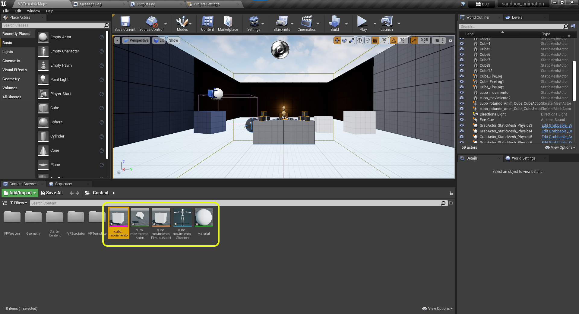Hide the DirectionalLight actor via eye icon
This screenshot has width=579, height=314.
click(x=462, y=114)
